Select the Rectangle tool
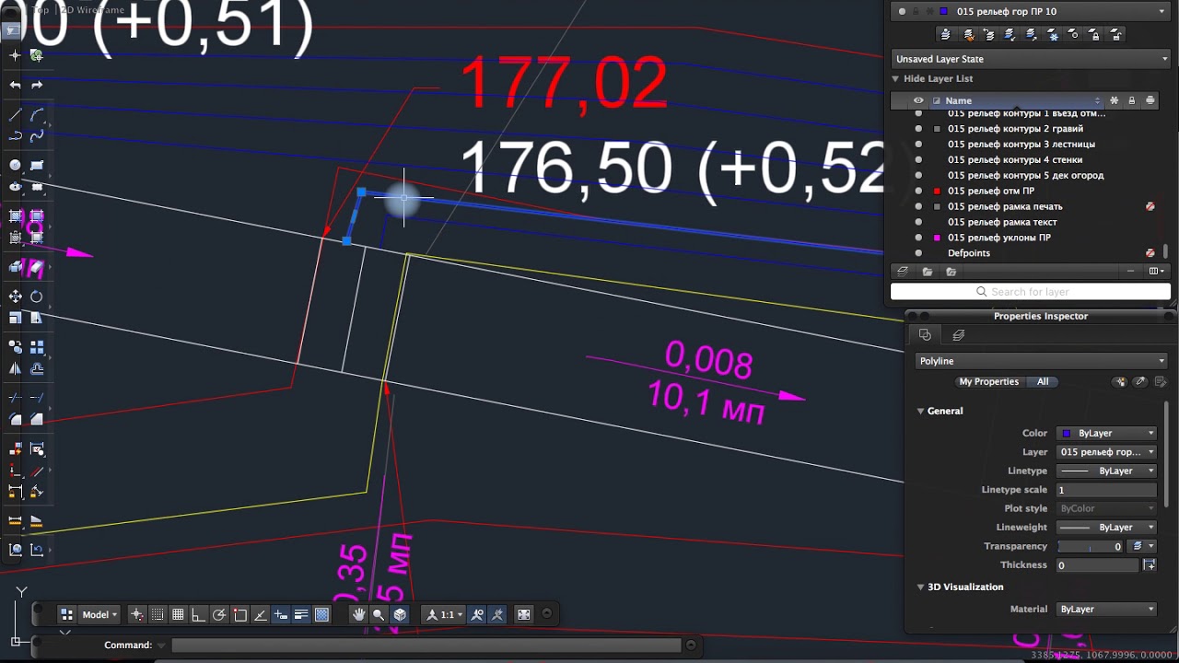This screenshot has width=1179, height=663. point(37,166)
